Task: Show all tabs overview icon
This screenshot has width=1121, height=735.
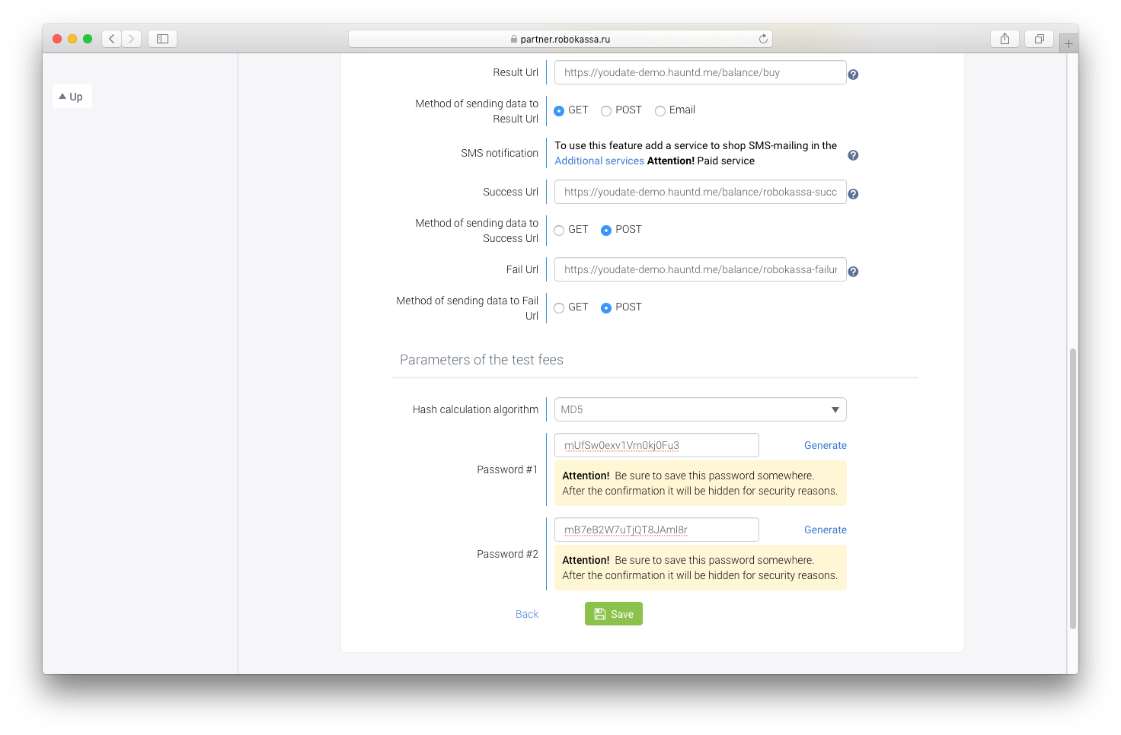Action: click(1039, 39)
